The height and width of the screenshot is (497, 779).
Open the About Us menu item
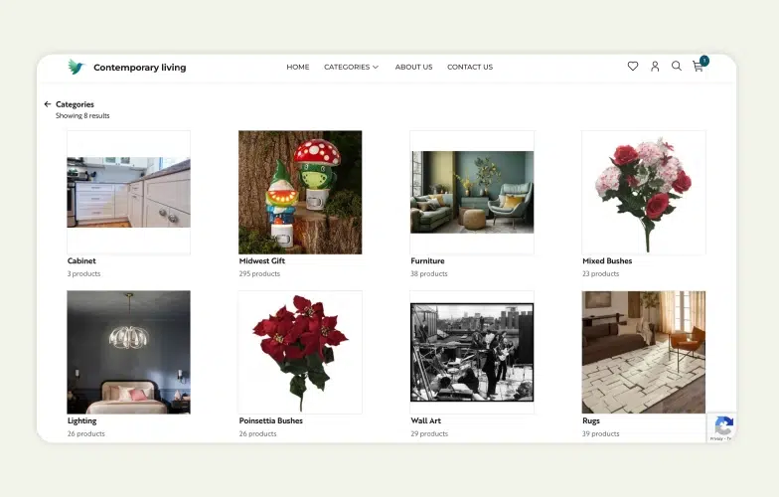(413, 68)
